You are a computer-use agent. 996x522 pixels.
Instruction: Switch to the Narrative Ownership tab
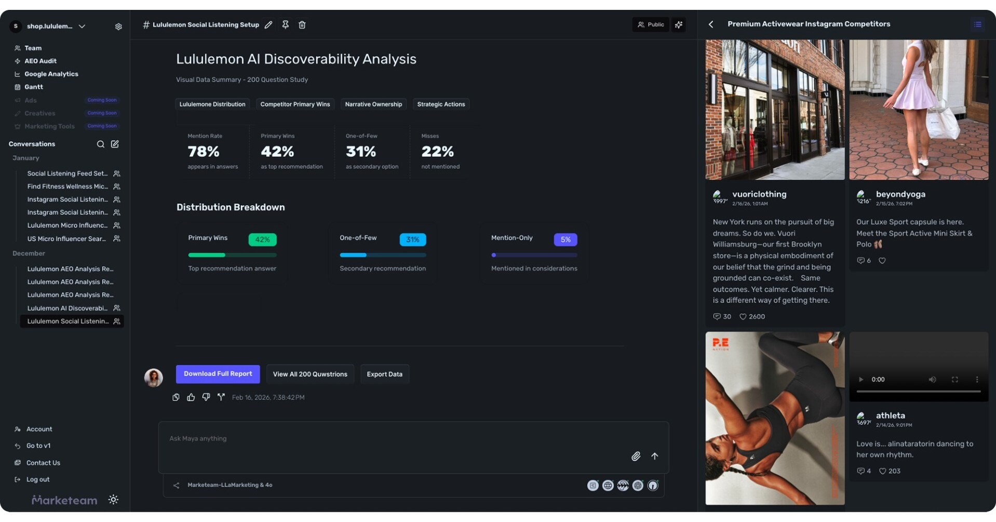tap(373, 104)
